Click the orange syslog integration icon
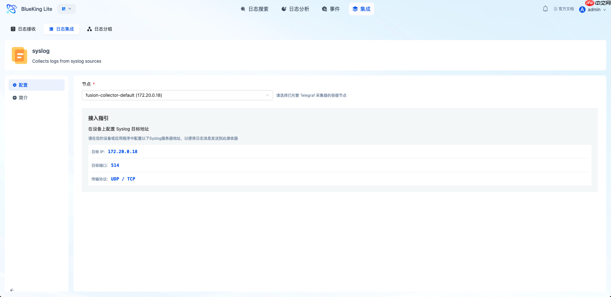Viewport: 611px width, 297px height. point(19,55)
